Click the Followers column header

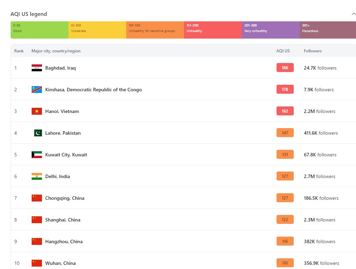point(313,51)
